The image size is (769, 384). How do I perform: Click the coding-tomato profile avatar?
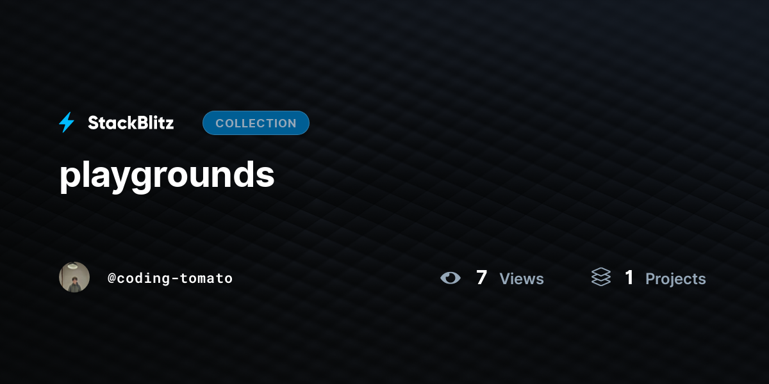pyautogui.click(x=74, y=277)
